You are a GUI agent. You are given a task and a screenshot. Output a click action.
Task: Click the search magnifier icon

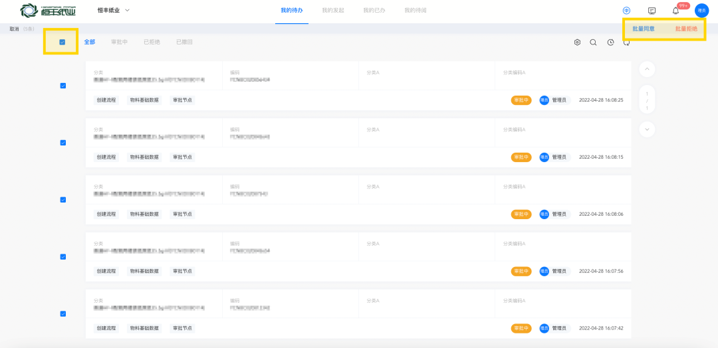coord(593,42)
